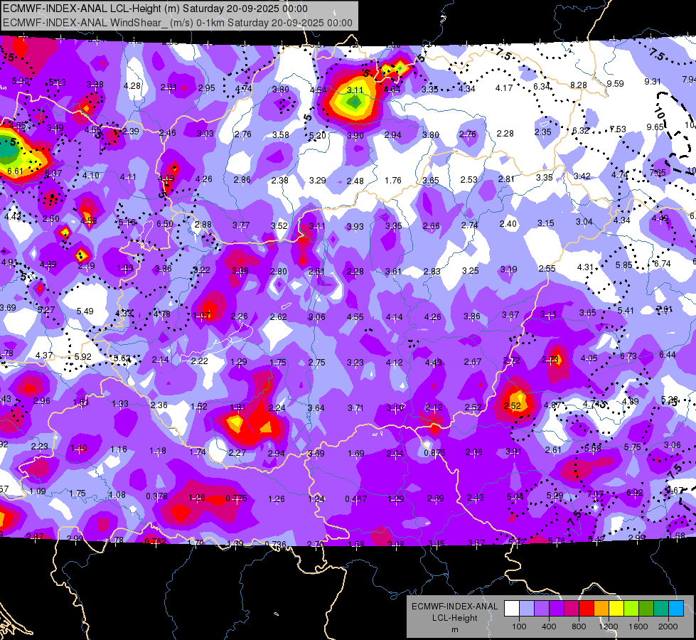Click the wind shear value 0.467

pyautogui.click(x=355, y=498)
